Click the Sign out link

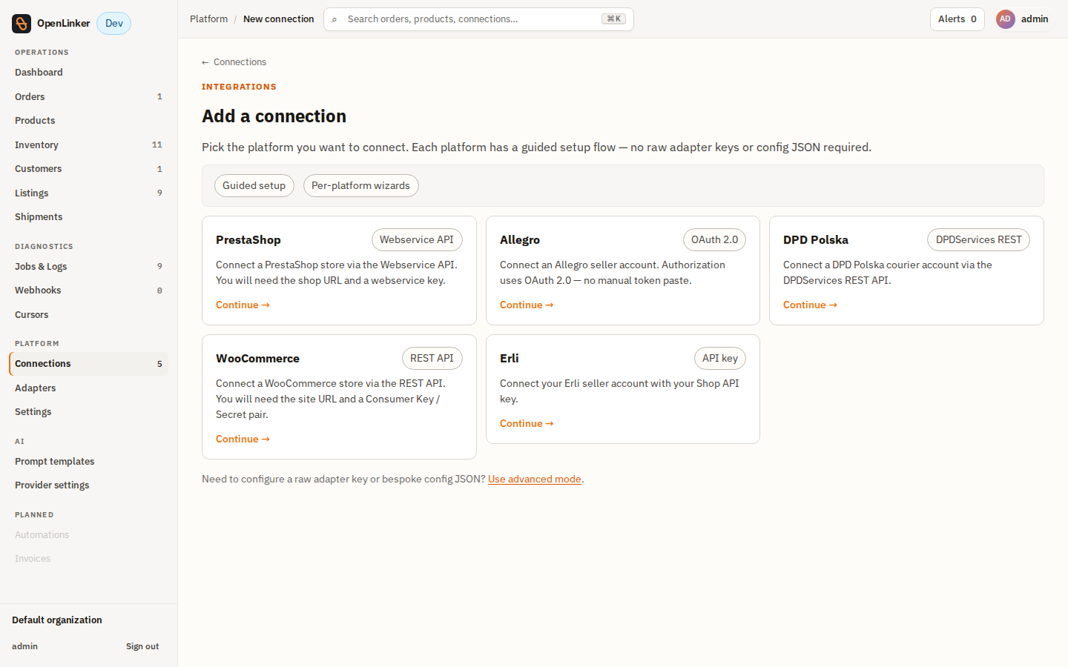(142, 646)
